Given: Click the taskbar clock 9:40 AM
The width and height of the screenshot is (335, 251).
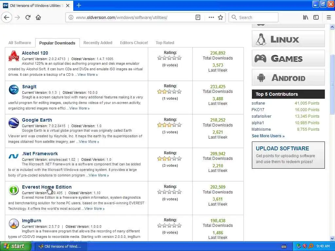Looking at the screenshot, I should click(x=323, y=246).
